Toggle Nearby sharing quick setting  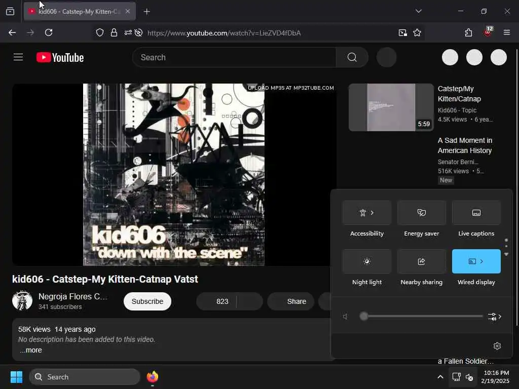click(421, 261)
